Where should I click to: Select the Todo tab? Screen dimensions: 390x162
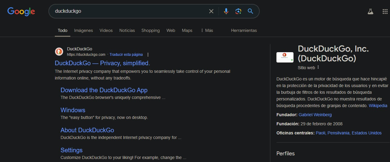coord(62,30)
